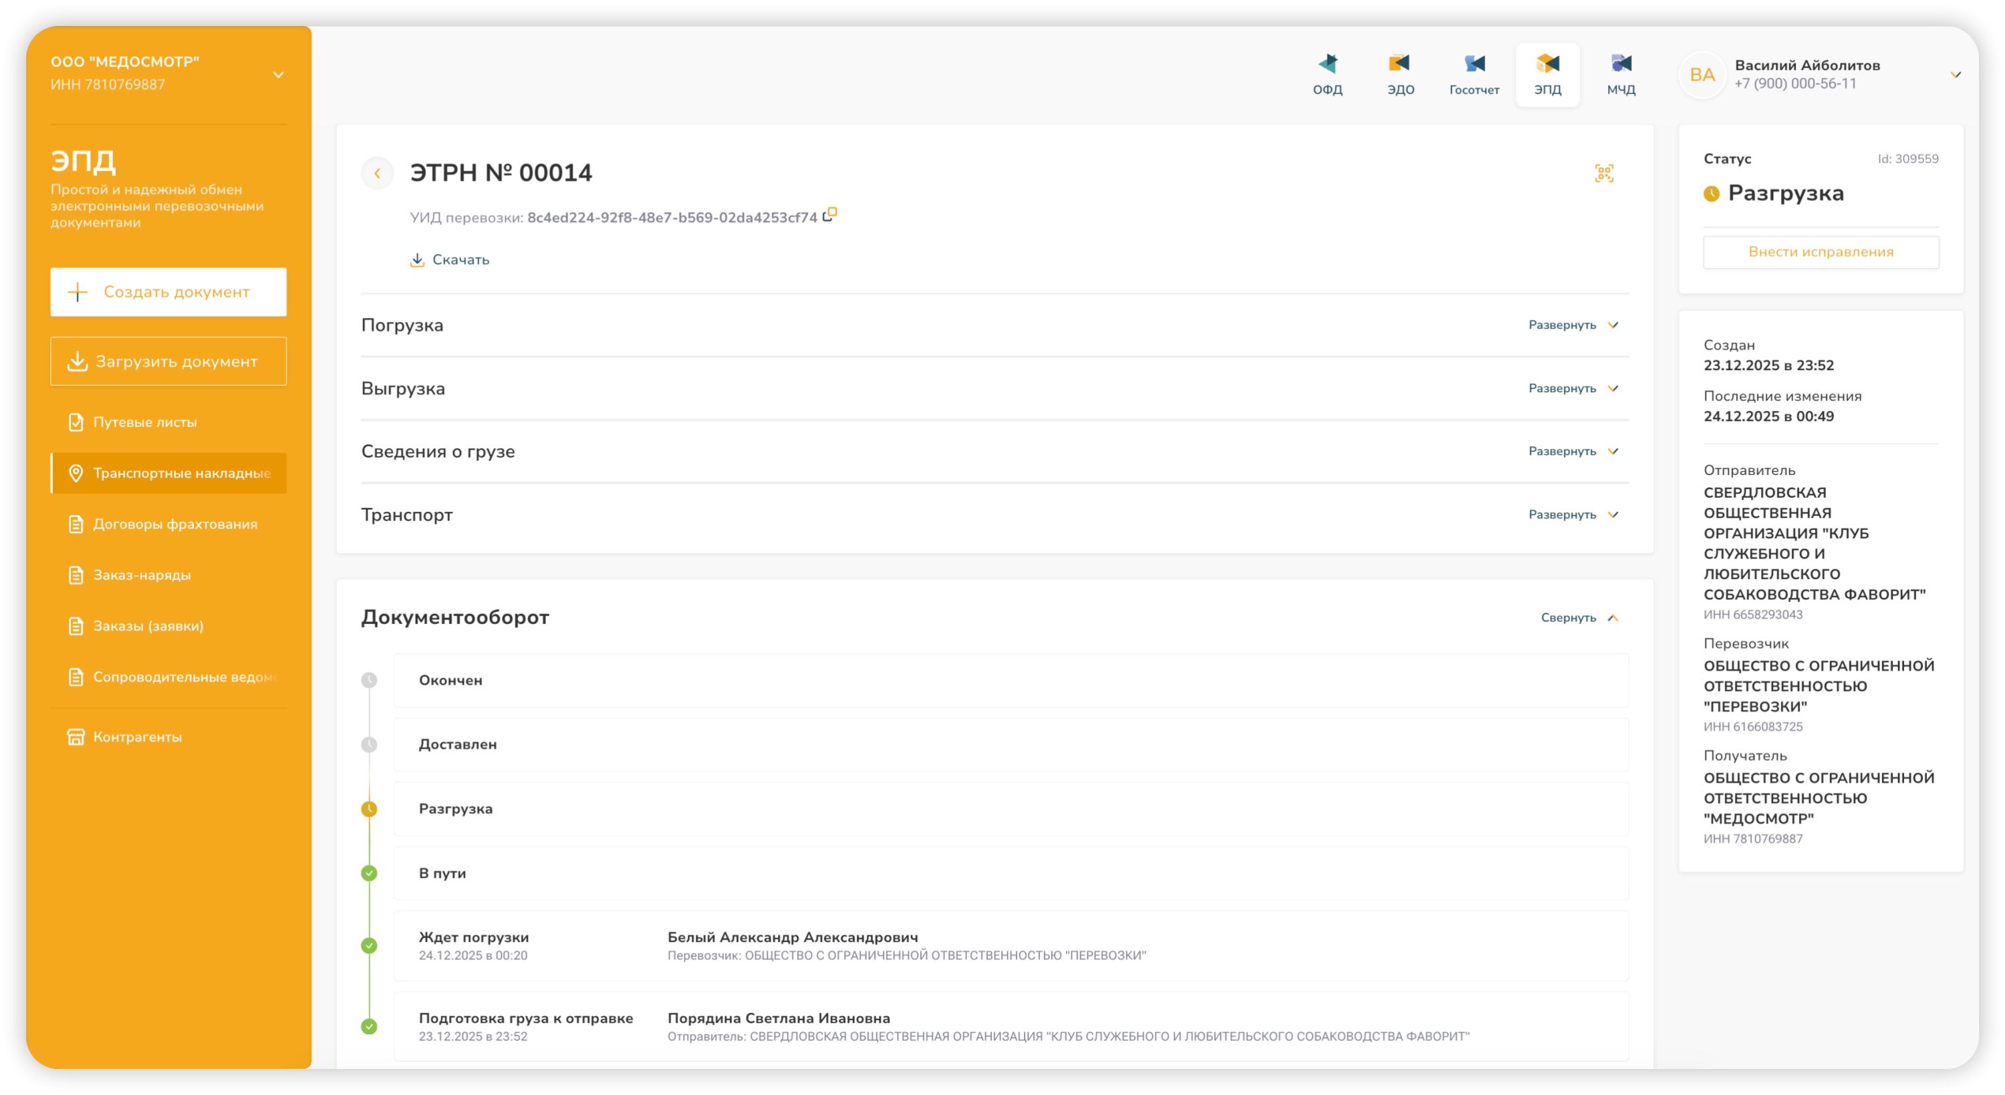
Task: Click the QR scan icon near title
Action: (x=1603, y=174)
